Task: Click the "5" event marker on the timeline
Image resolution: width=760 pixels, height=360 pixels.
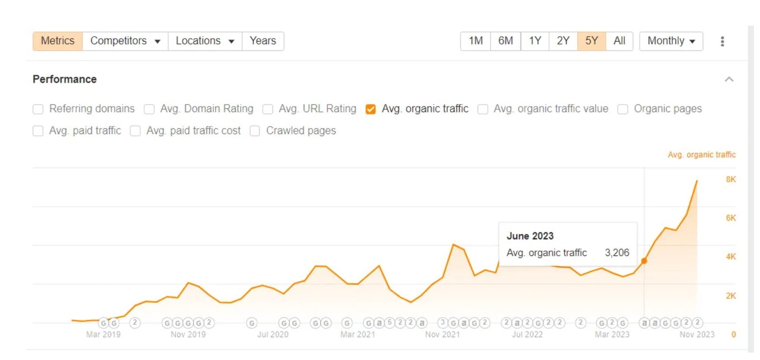Action: point(389,323)
